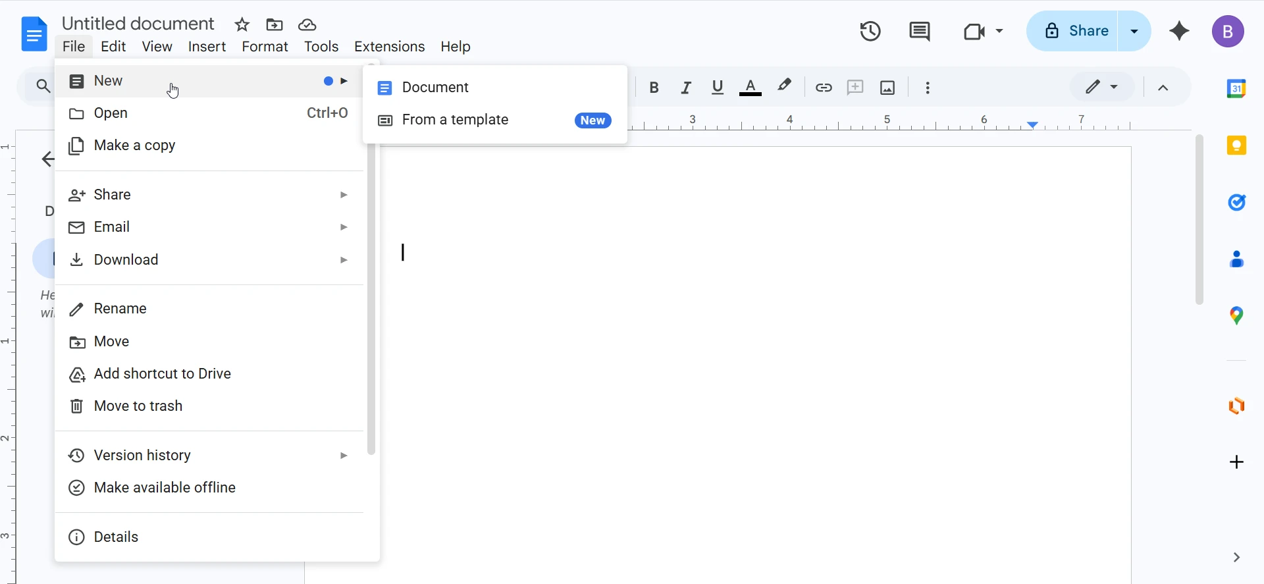
Task: Open Google Calendar side panel icon
Action: [1236, 88]
